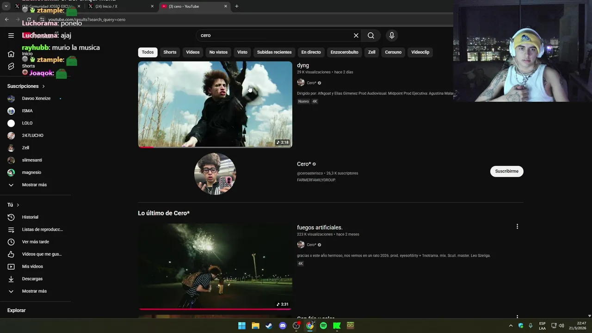Screen dimensions: 592x333
Task: Open the Explorar sidebar heading
Action: (x=16, y=310)
